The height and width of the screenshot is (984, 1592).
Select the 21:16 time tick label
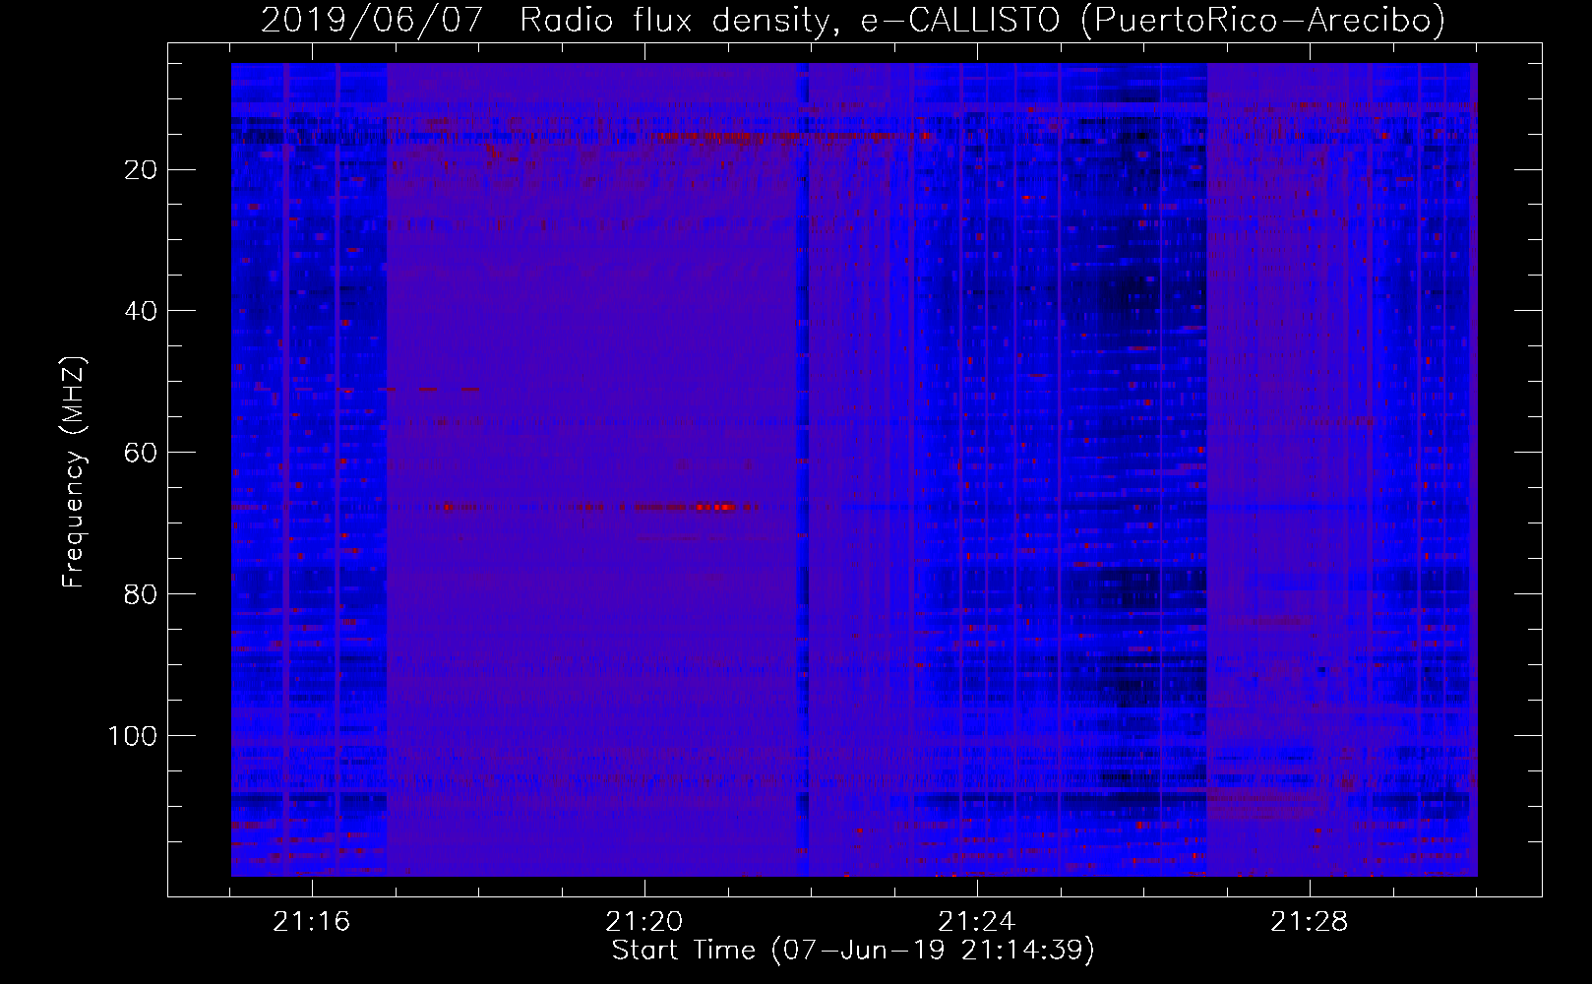tap(311, 921)
